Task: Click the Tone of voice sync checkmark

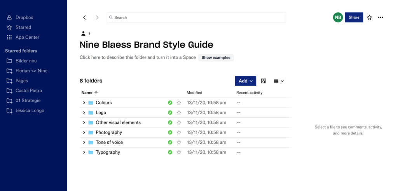Action: pos(170,143)
